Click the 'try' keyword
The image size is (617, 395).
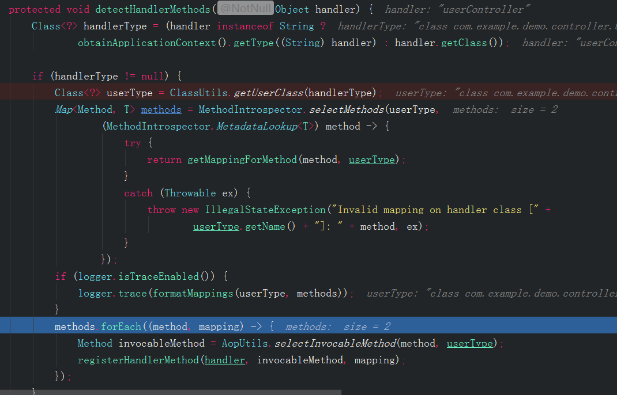tap(133, 143)
